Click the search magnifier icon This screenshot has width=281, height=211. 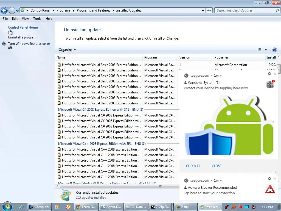(277, 10)
